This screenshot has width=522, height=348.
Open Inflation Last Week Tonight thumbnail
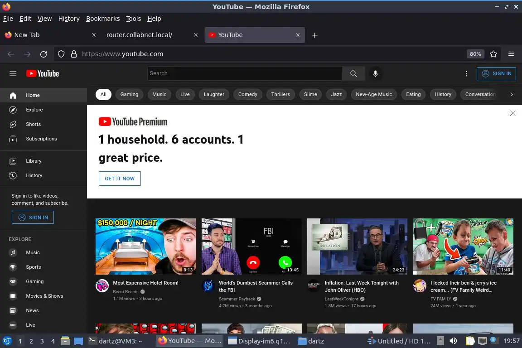pos(357,246)
